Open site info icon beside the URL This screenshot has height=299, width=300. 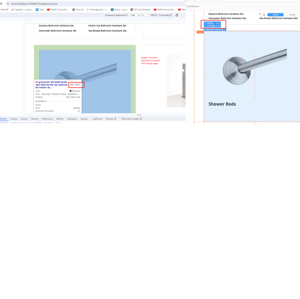[8, 4]
